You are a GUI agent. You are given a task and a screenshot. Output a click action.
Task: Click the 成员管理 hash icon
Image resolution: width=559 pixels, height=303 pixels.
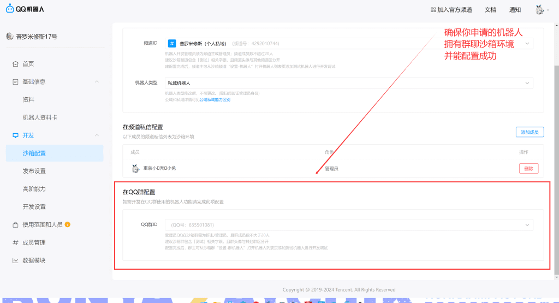pyautogui.click(x=15, y=242)
